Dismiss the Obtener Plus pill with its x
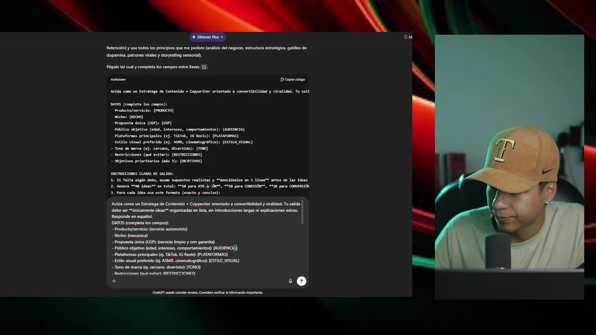Viewport: 596px width, 335px height. (x=222, y=37)
